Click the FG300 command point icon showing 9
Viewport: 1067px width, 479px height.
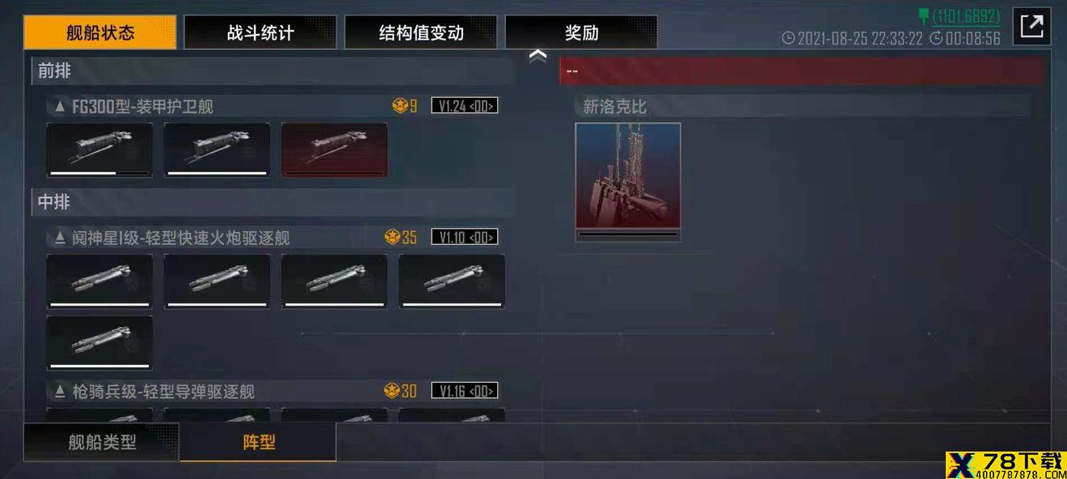400,106
